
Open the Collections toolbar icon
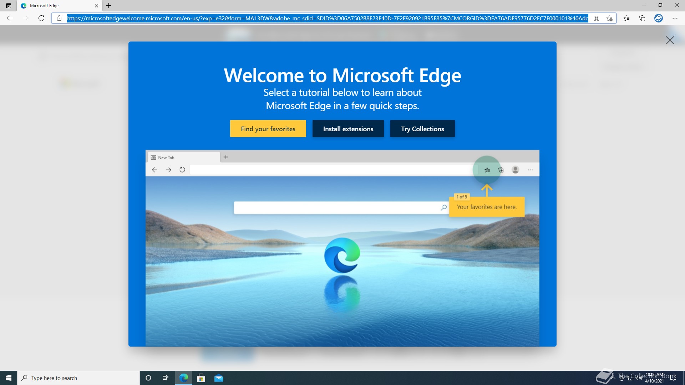coord(642,18)
